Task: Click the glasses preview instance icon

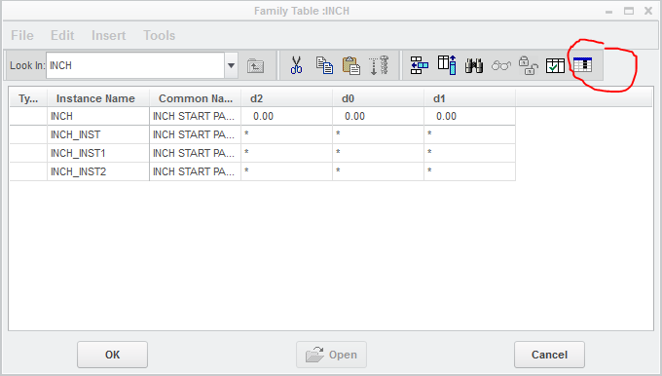Action: pyautogui.click(x=501, y=65)
